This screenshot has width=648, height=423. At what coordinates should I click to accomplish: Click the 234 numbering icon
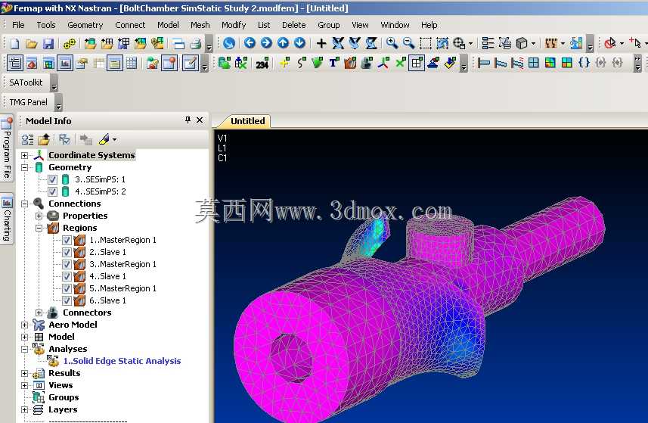point(262,64)
